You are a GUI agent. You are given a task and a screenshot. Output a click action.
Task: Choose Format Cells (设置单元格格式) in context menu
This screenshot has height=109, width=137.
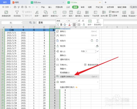pyautogui.click(x=77, y=77)
